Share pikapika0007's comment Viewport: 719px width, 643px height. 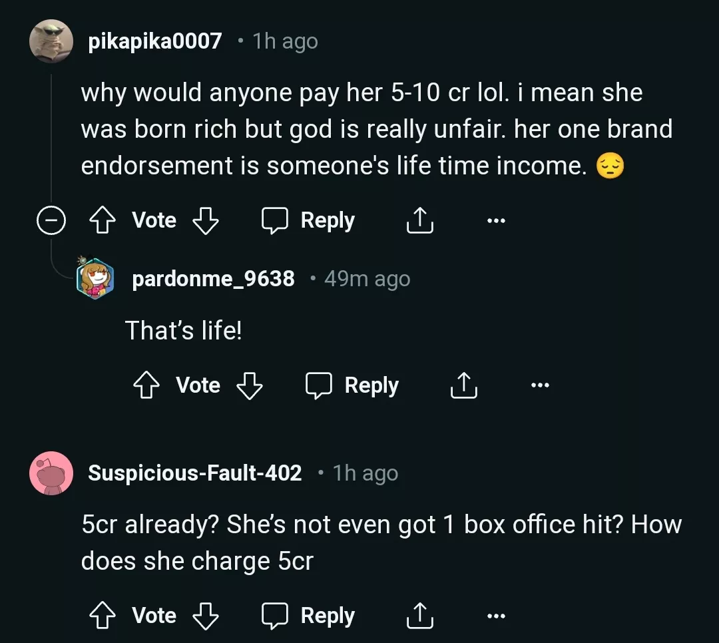[x=419, y=221]
